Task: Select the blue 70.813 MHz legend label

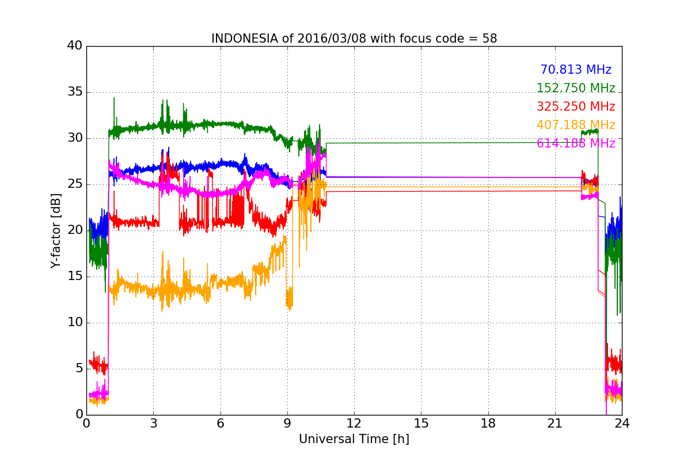Action: coord(576,70)
